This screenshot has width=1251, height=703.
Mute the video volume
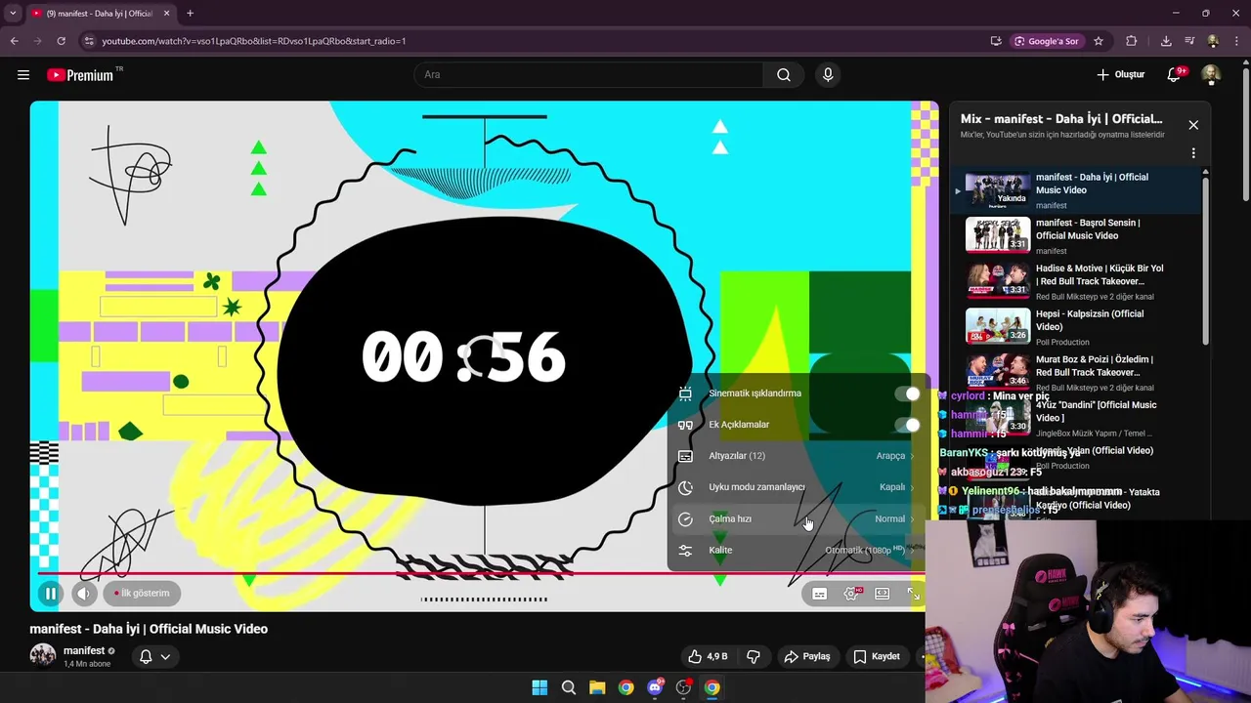coord(83,593)
